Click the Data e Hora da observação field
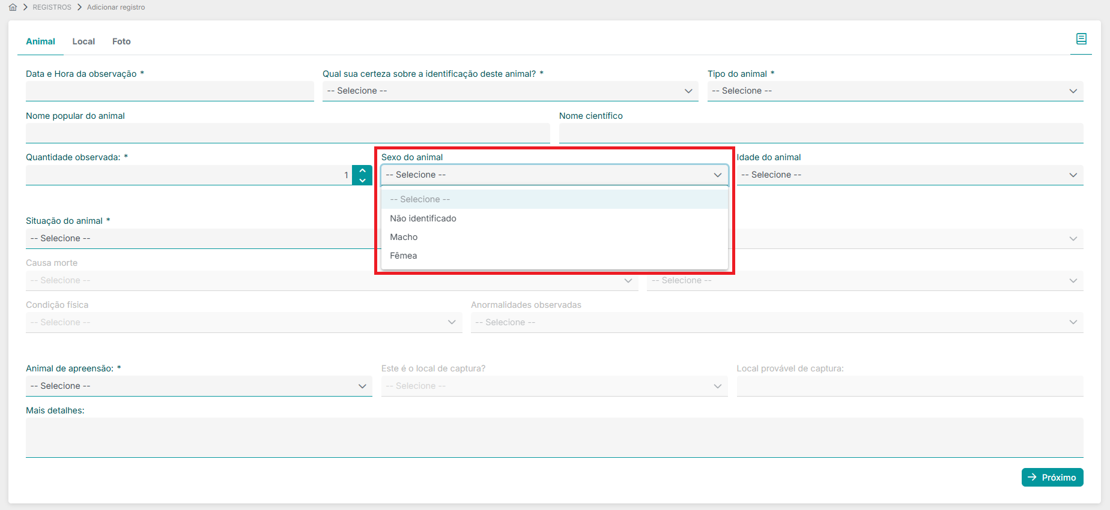The image size is (1110, 510). tap(169, 91)
